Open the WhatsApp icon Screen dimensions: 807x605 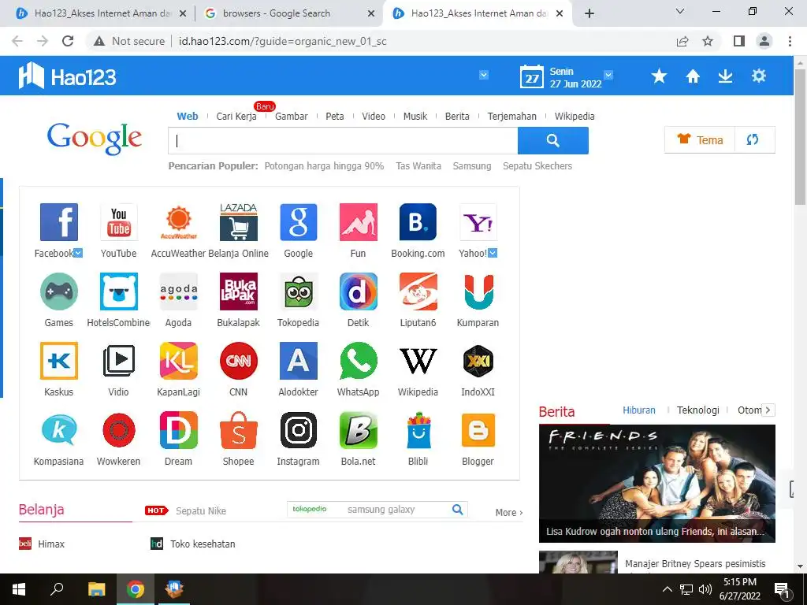[359, 361]
